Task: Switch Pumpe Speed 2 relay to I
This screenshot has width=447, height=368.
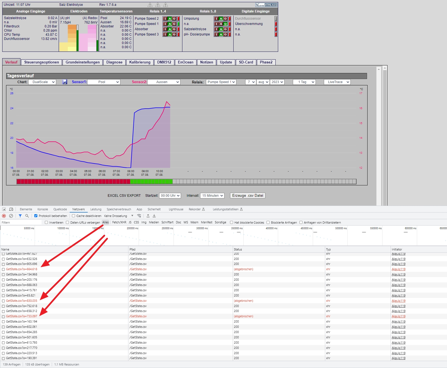Action: (165, 19)
